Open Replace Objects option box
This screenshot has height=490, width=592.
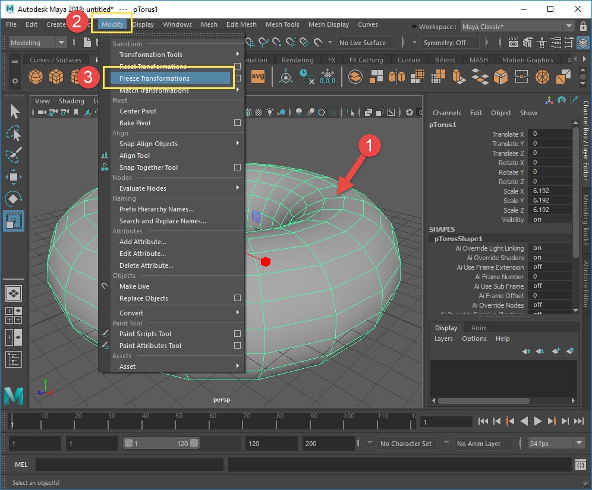coord(238,298)
